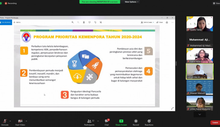Click the text 'Penguatan ideologi Pancasila'
The width and height of the screenshot is (220, 127).
pos(86,91)
